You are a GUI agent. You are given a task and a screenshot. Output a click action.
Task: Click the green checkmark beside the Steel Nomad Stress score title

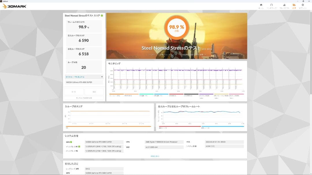[102, 16]
